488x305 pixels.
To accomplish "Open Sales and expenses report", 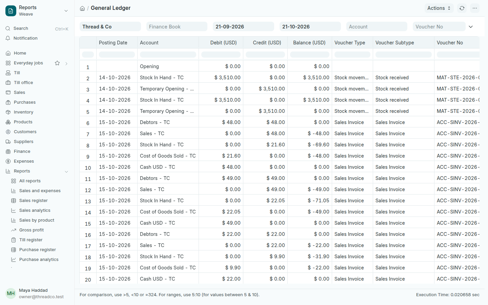I will point(40,191).
